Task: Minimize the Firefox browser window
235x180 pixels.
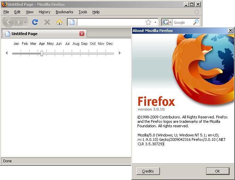Action: (x=186, y=4)
